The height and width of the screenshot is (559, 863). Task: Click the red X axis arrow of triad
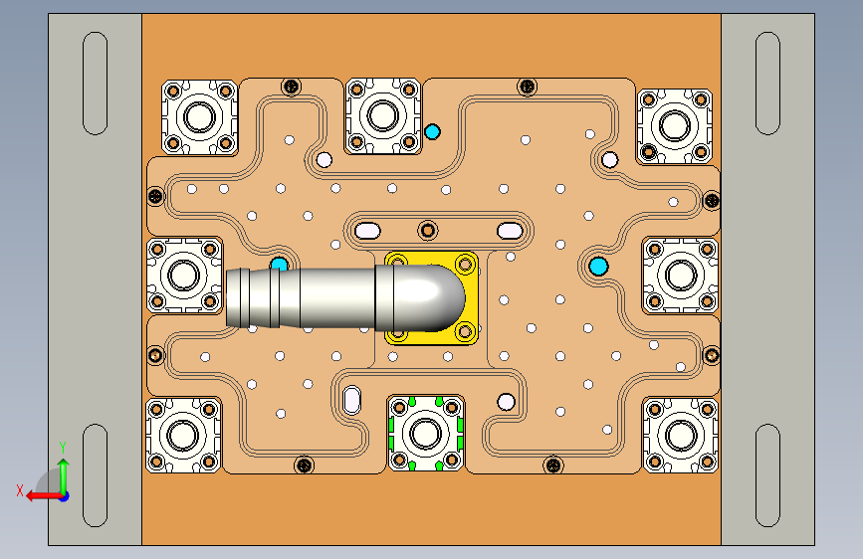tap(43, 495)
